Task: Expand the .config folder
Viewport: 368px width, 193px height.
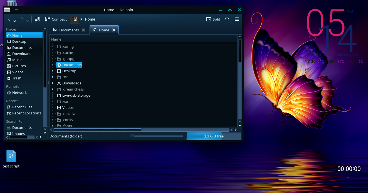Action: (53, 46)
